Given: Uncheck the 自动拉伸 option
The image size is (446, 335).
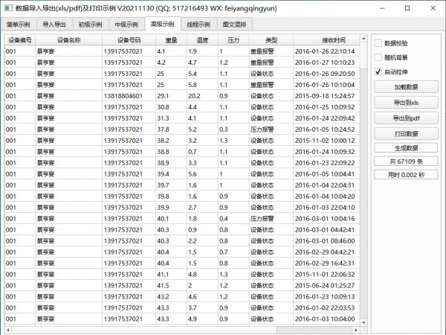Looking at the screenshot, I should pos(378,72).
